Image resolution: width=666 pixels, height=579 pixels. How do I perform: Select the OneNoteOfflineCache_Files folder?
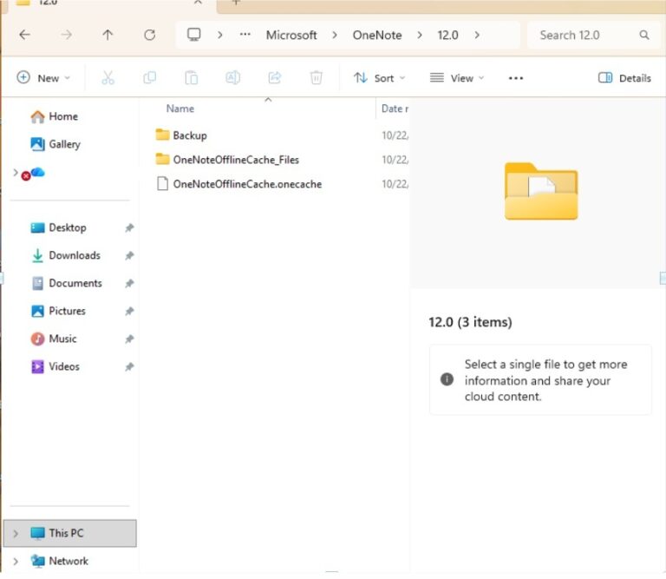pyautogui.click(x=227, y=160)
